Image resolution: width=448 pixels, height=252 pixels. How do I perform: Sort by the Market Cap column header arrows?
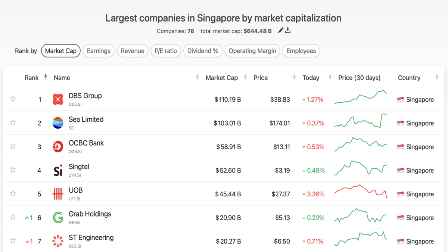click(x=245, y=77)
